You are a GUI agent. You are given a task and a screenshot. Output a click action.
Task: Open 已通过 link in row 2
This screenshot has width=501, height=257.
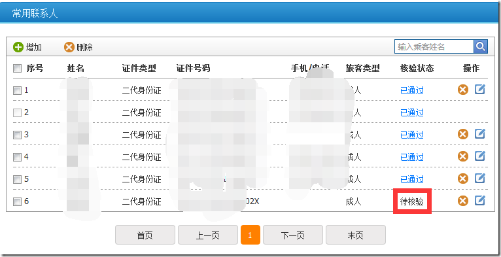(x=412, y=112)
